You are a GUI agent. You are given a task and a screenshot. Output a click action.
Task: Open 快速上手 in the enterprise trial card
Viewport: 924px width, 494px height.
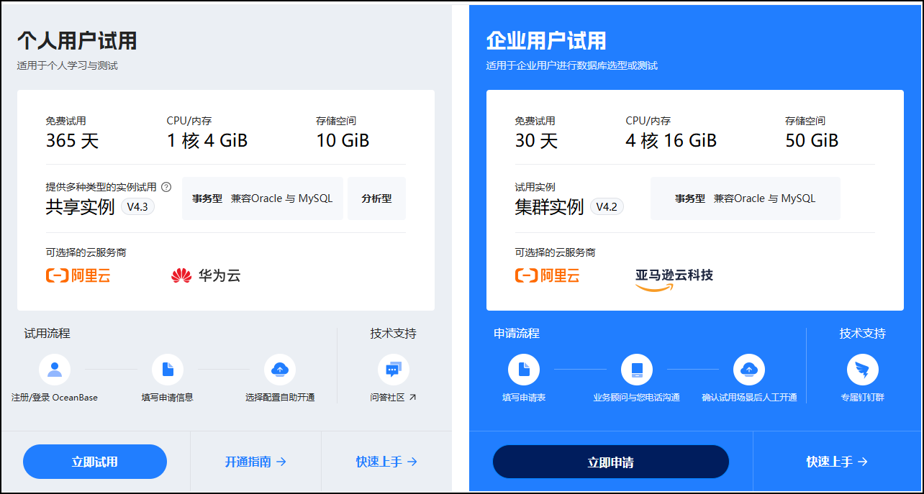click(837, 462)
